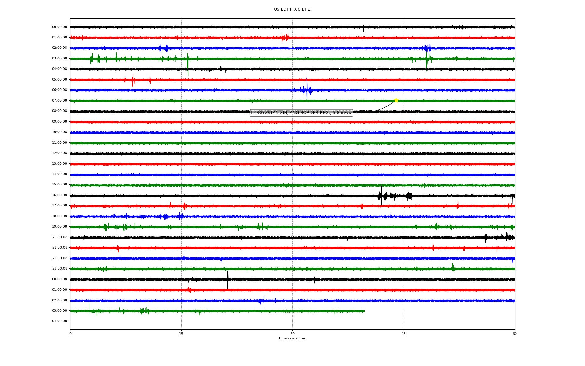This screenshot has height=366, width=585.
Task: Click the green spike on 03:00:08 trace near minute 16
Action: (x=188, y=64)
